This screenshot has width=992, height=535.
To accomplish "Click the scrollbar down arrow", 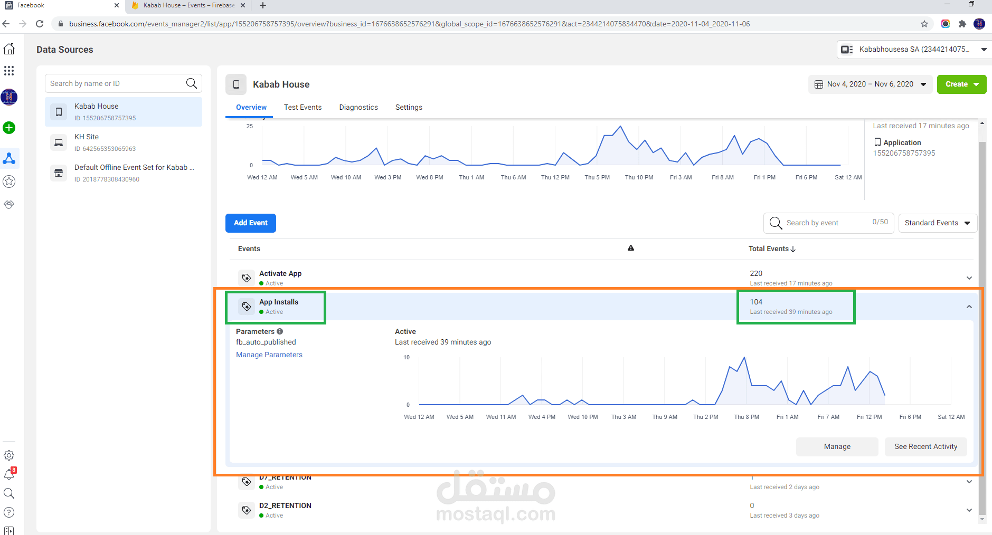I will click(x=982, y=519).
